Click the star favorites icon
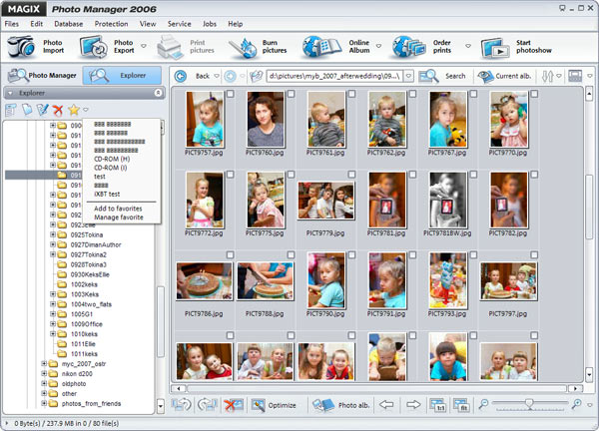The width and height of the screenshot is (599, 431). point(73,110)
